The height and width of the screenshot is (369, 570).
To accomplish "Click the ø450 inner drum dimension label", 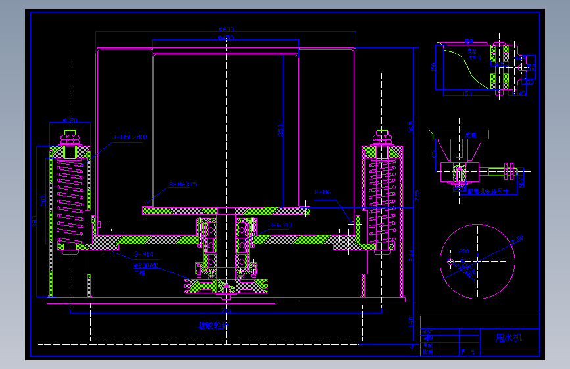I will (226, 37).
